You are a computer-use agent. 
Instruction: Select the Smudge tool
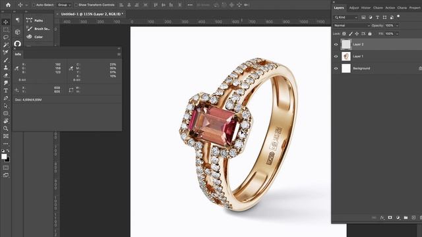pos(6,83)
